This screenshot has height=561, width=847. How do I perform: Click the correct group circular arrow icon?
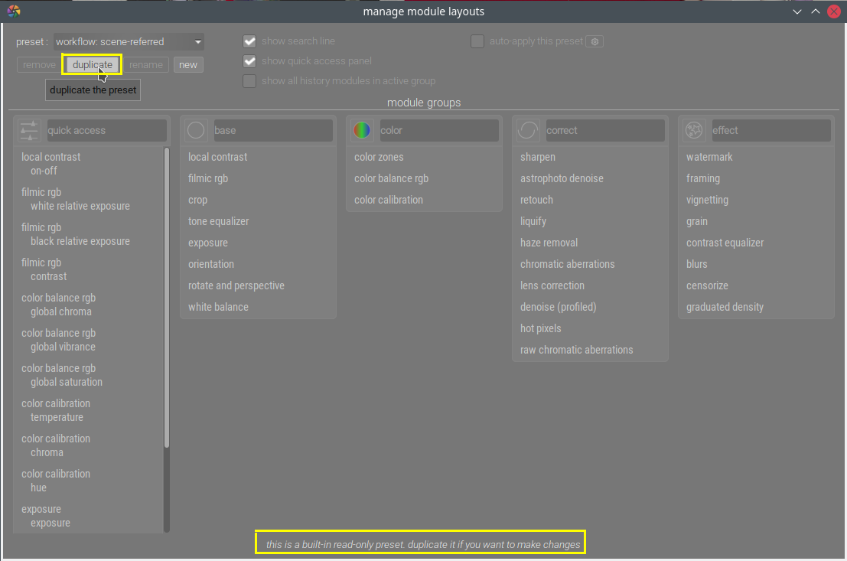[528, 130]
